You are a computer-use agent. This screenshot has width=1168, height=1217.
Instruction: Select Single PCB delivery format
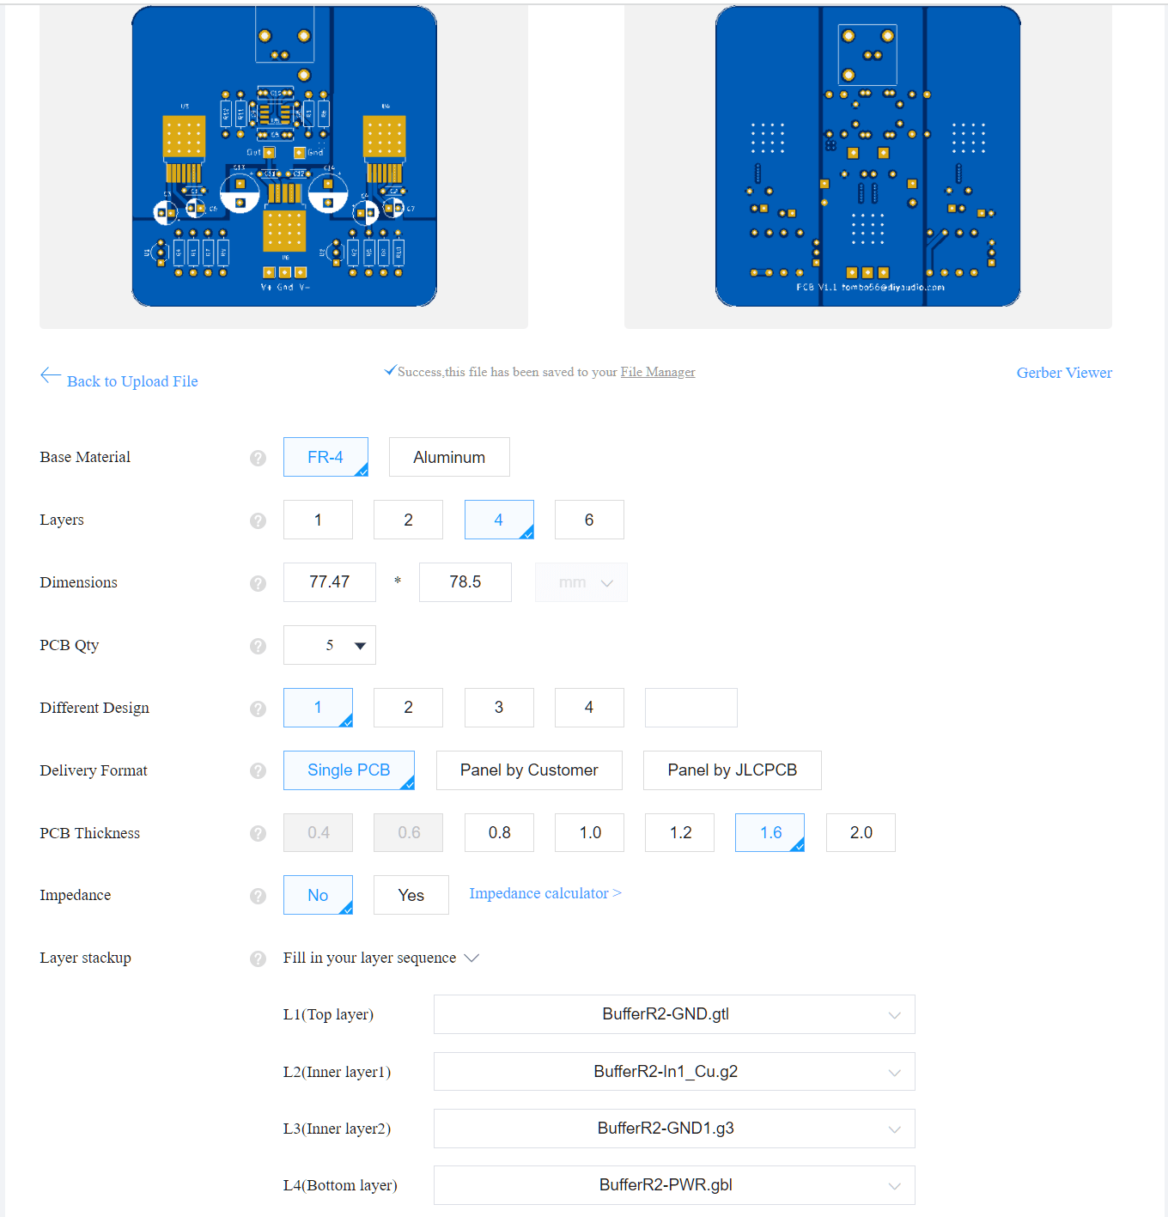pyautogui.click(x=349, y=770)
